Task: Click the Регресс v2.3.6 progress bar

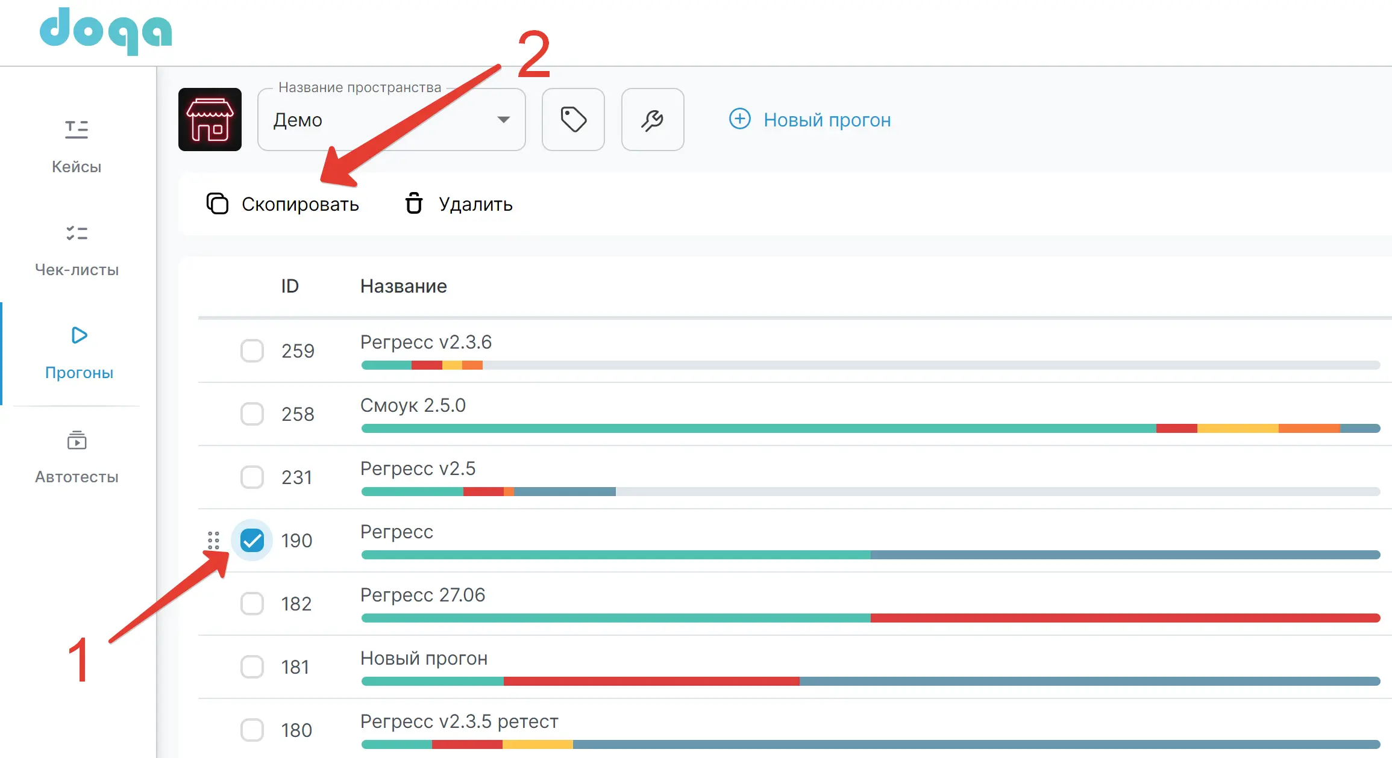Action: click(x=870, y=365)
